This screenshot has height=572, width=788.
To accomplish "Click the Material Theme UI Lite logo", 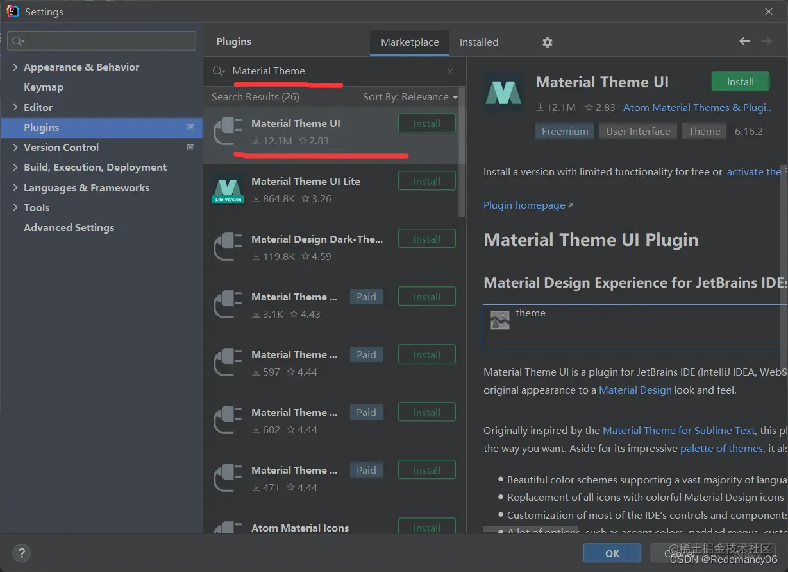I will tap(228, 191).
